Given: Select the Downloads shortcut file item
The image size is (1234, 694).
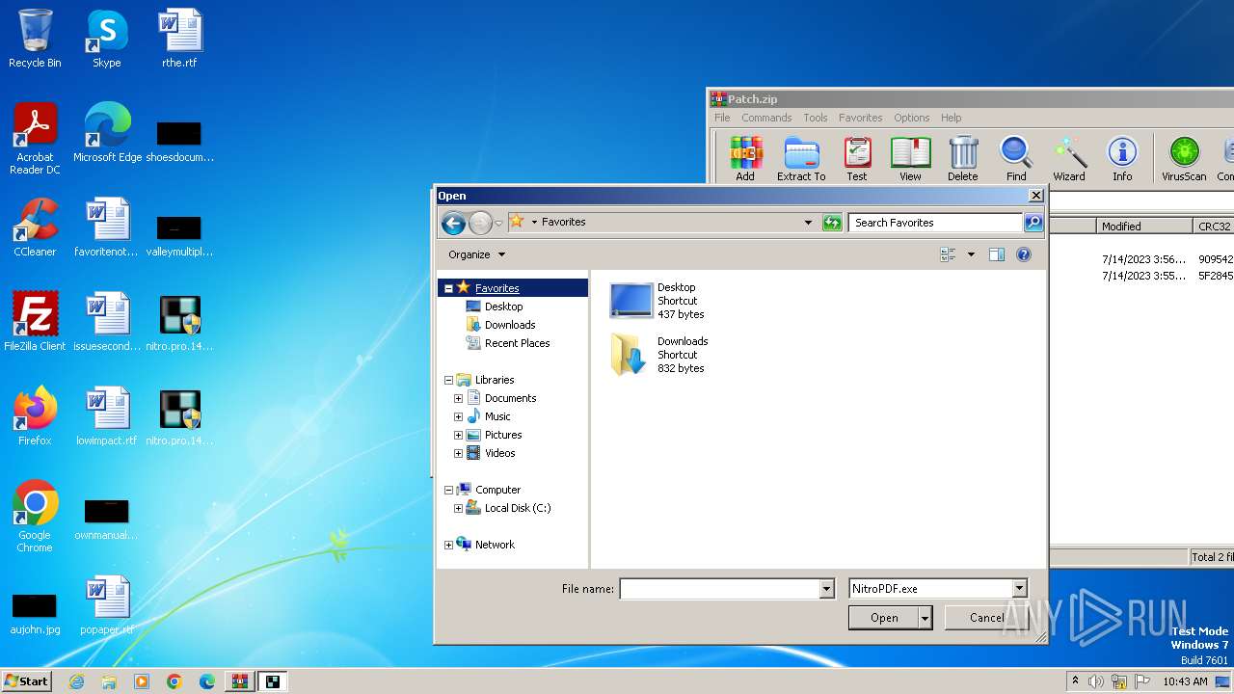Looking at the screenshot, I should [659, 355].
